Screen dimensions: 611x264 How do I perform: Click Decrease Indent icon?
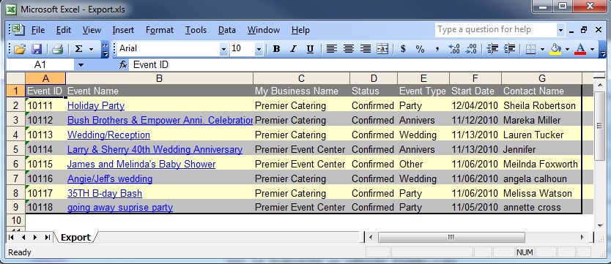click(x=492, y=49)
